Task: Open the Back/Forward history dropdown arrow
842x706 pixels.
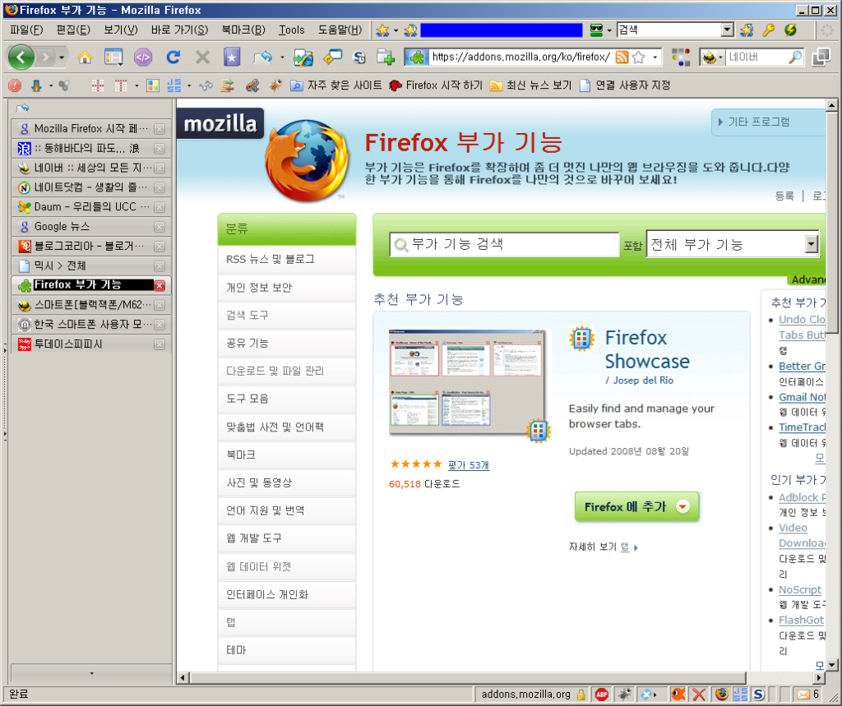Action: pos(62,57)
